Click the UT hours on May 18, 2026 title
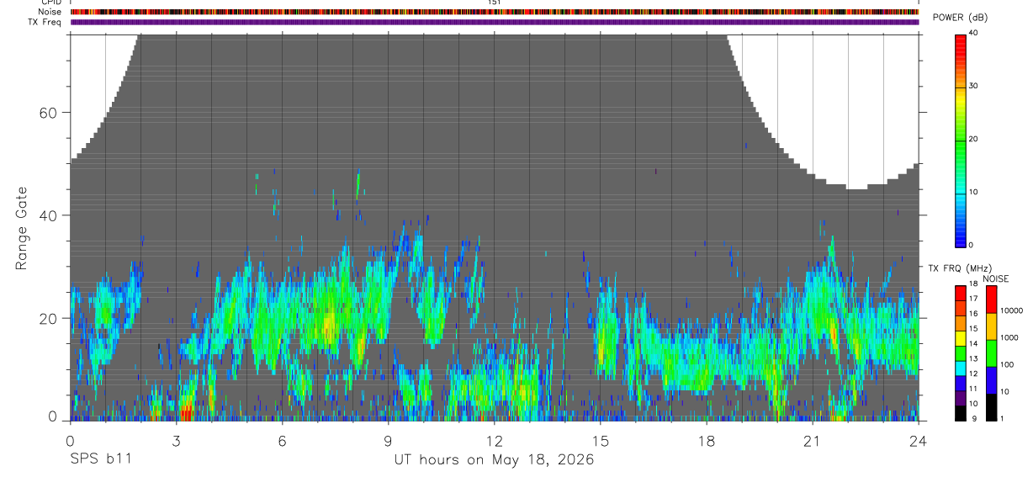Image resolution: width=1033 pixels, height=477 pixels. pyautogui.click(x=495, y=459)
